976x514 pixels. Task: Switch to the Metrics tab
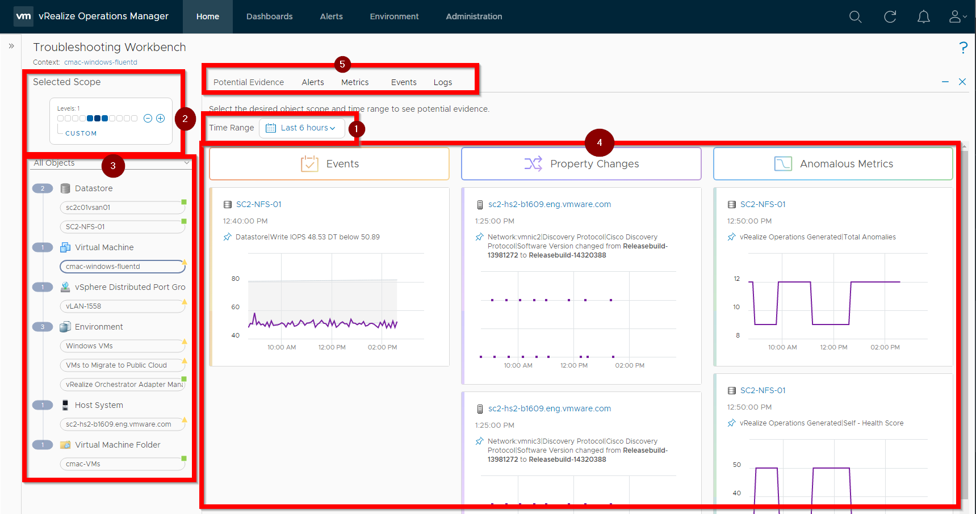(355, 82)
